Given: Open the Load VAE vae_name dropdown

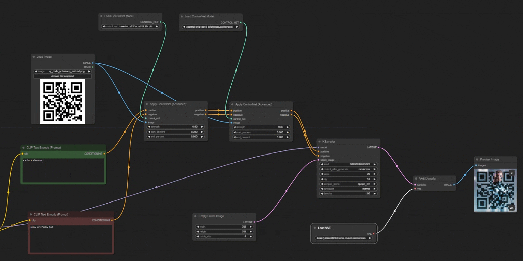Looking at the screenshot, I should click(344, 238).
